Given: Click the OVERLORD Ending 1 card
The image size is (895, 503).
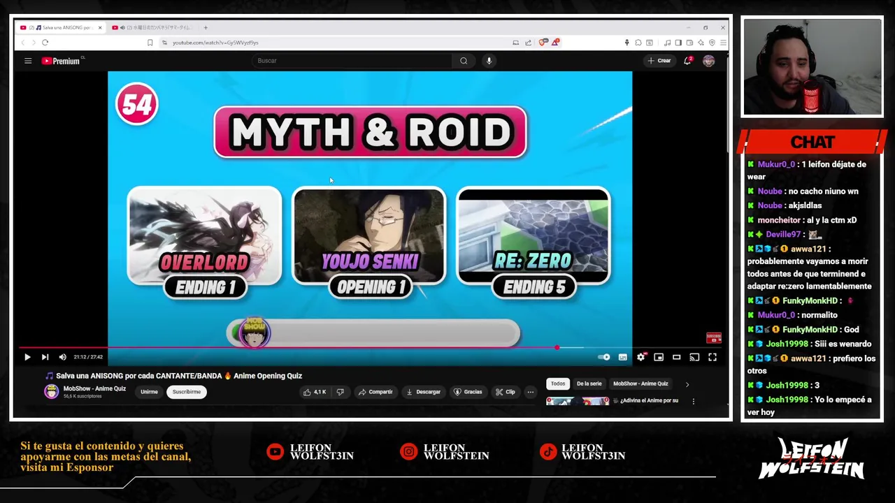Looking at the screenshot, I should click(x=204, y=242).
